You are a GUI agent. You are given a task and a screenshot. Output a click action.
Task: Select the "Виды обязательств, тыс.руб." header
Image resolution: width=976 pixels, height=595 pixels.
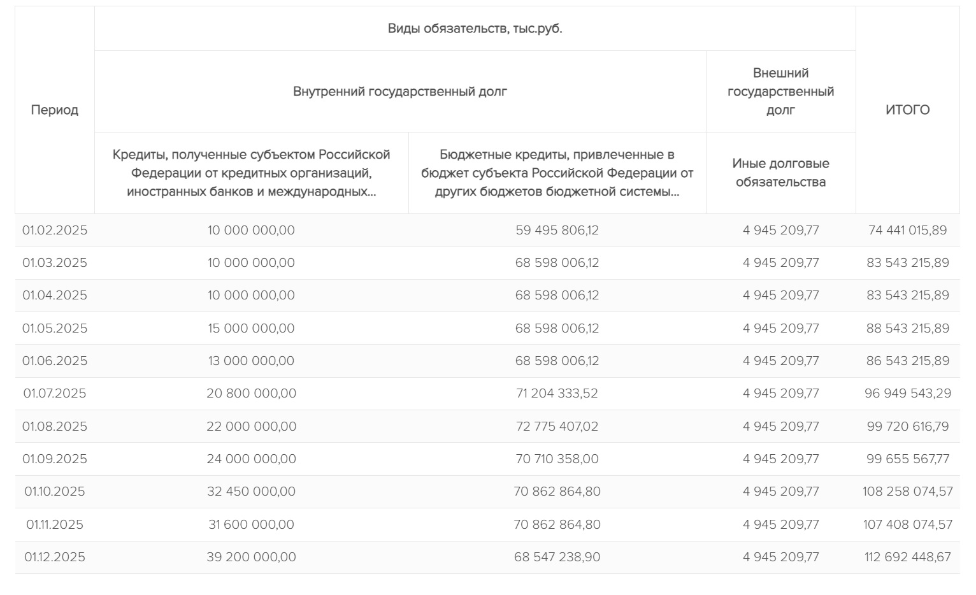tap(475, 29)
